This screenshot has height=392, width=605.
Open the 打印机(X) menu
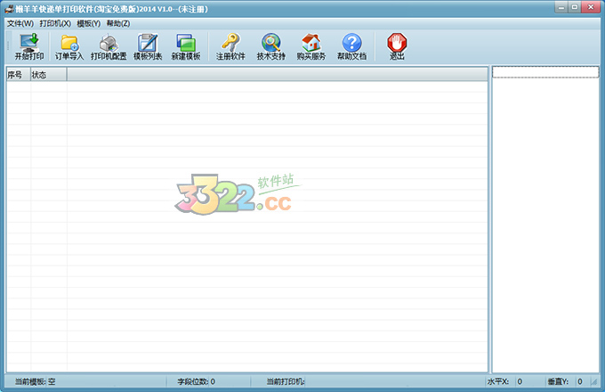tap(55, 23)
